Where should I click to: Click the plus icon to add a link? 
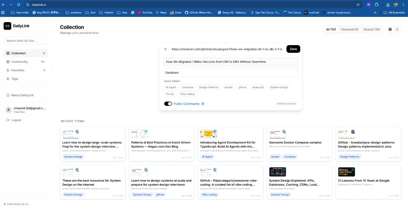pyautogui.click(x=166, y=49)
